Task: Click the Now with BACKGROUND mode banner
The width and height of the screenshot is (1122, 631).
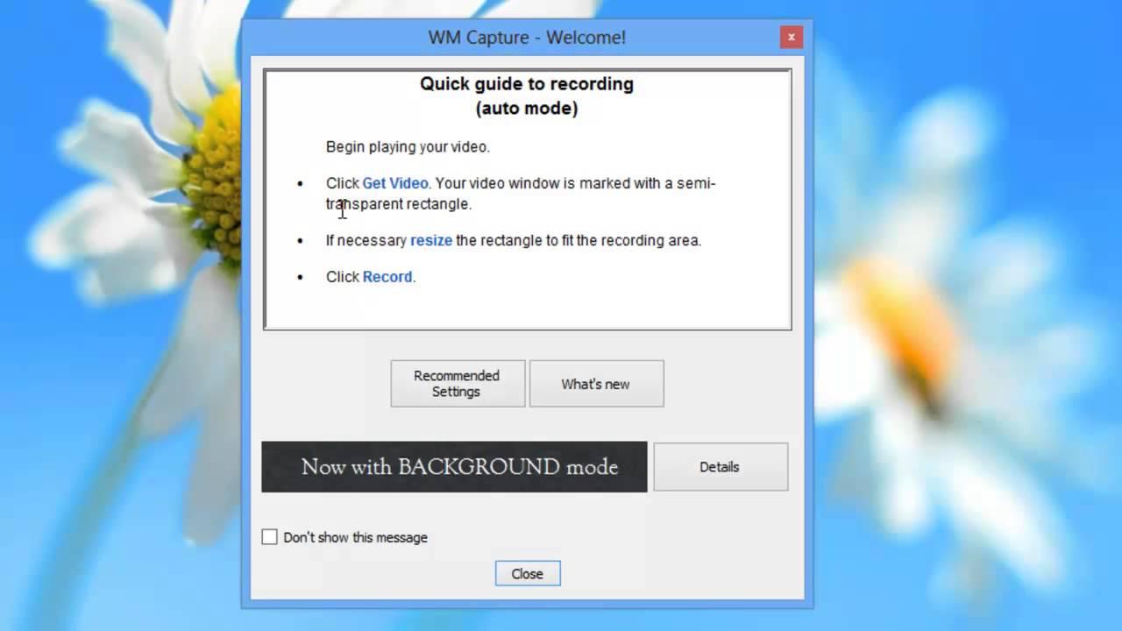Action: [454, 467]
